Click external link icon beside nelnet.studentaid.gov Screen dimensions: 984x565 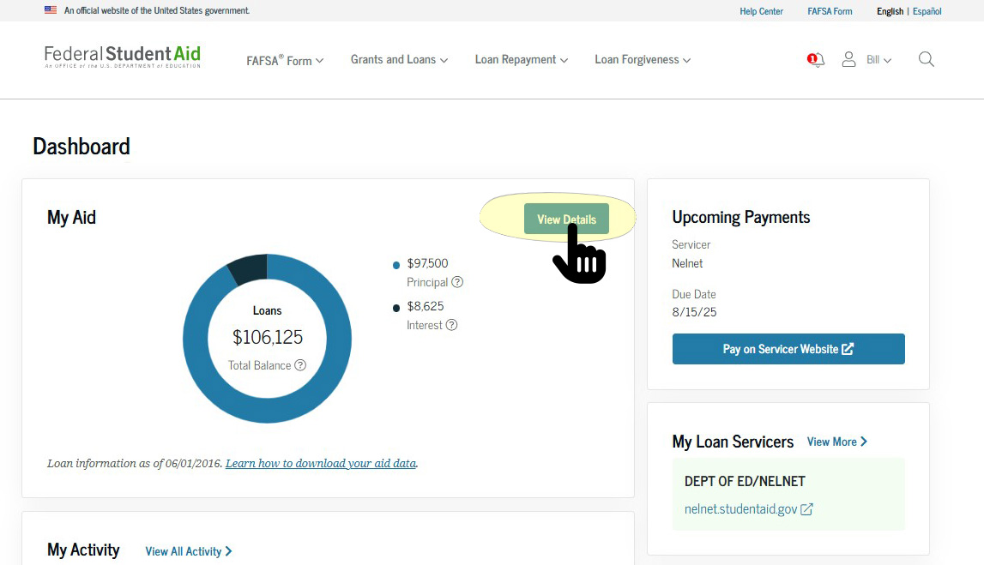click(x=806, y=509)
